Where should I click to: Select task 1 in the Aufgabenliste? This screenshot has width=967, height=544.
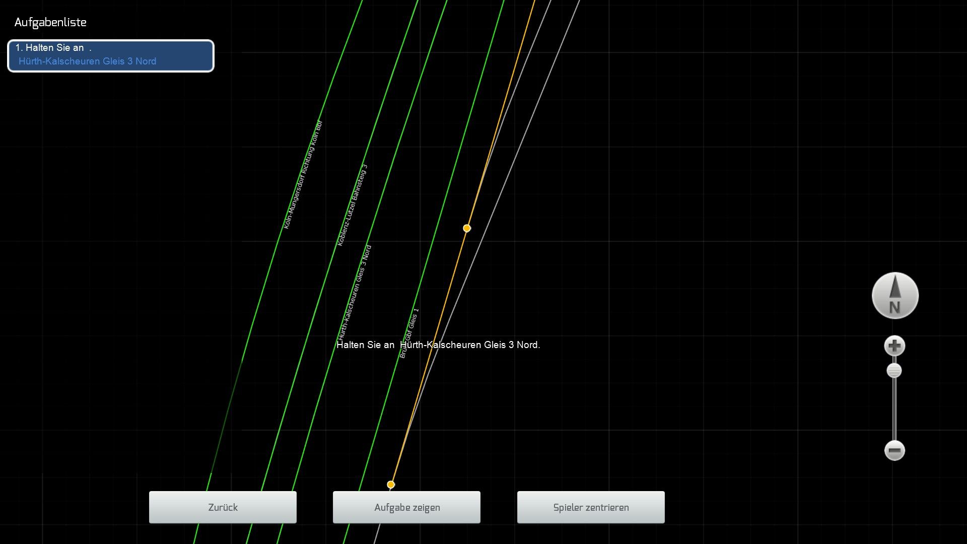111,55
